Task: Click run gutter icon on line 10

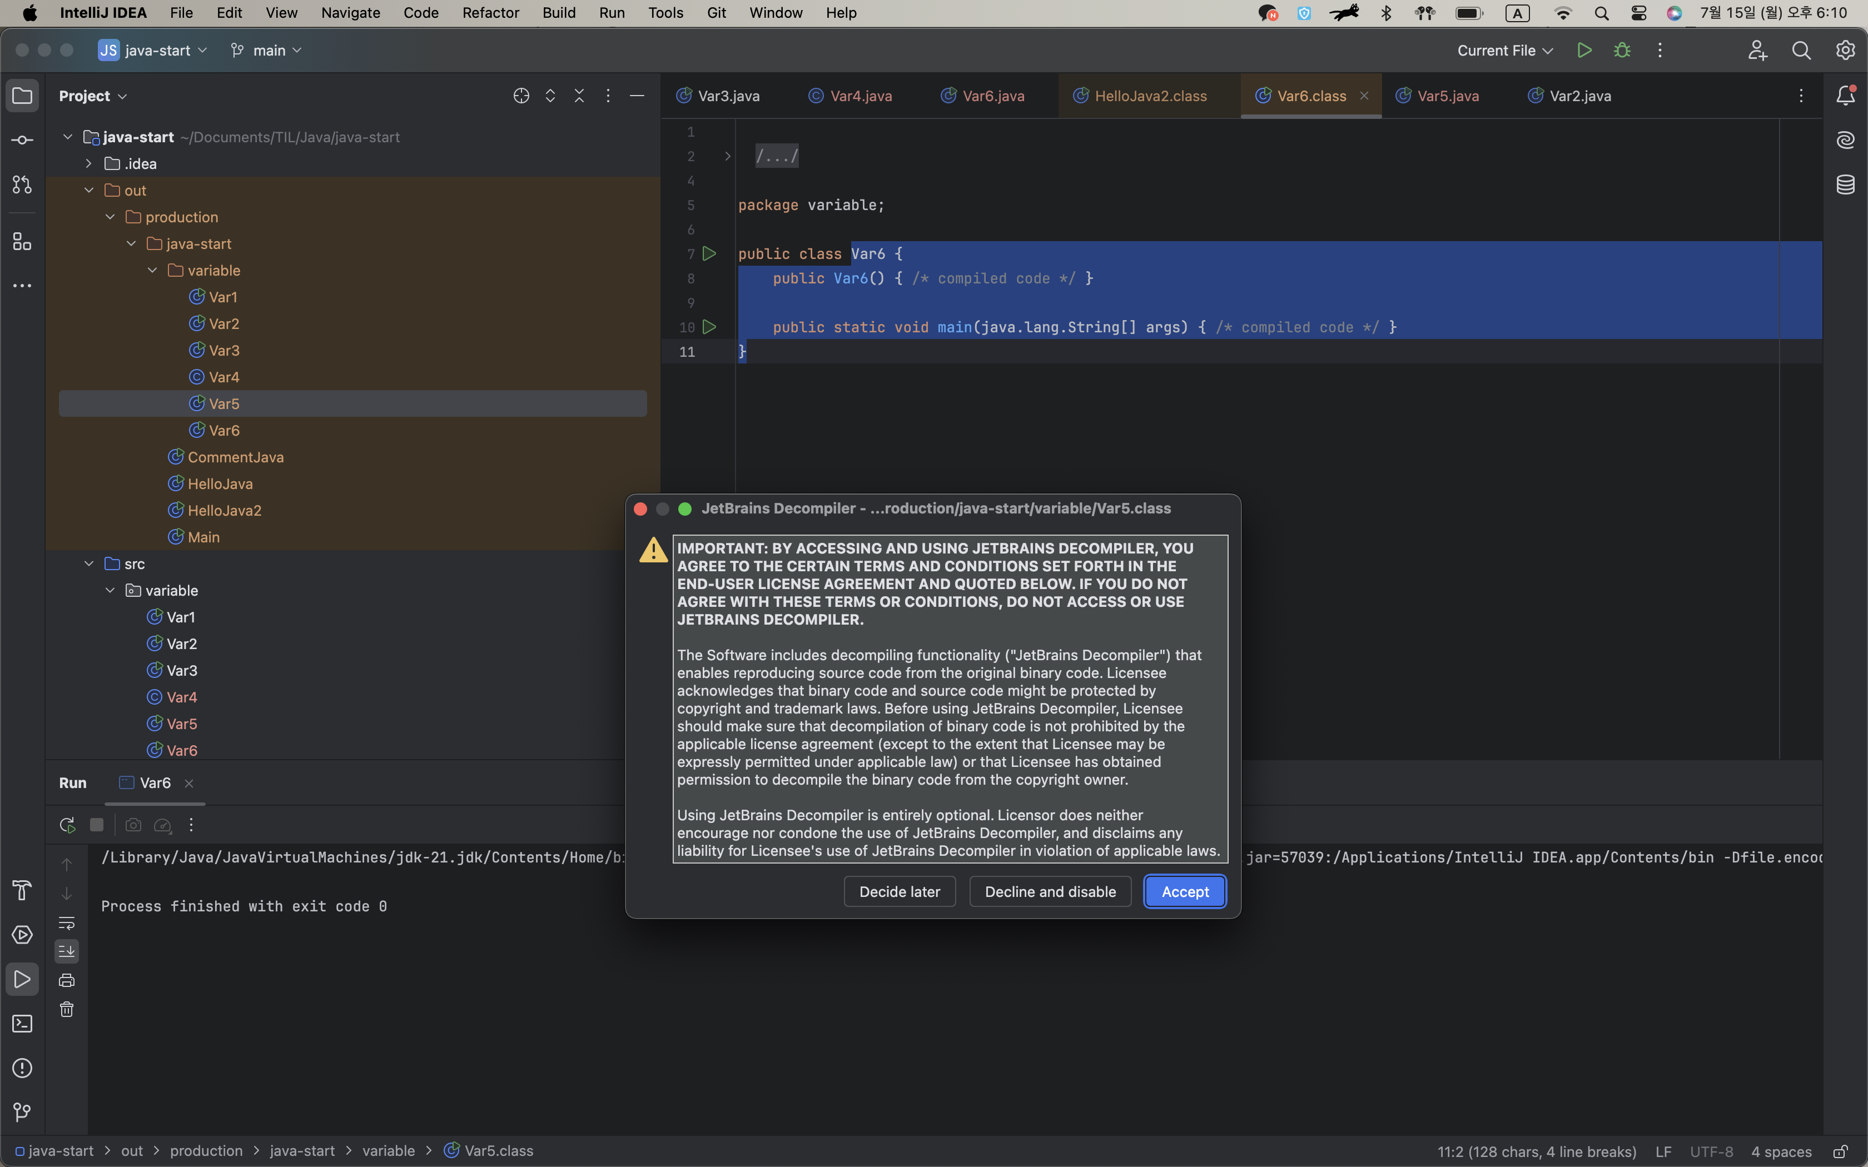Action: point(709,327)
